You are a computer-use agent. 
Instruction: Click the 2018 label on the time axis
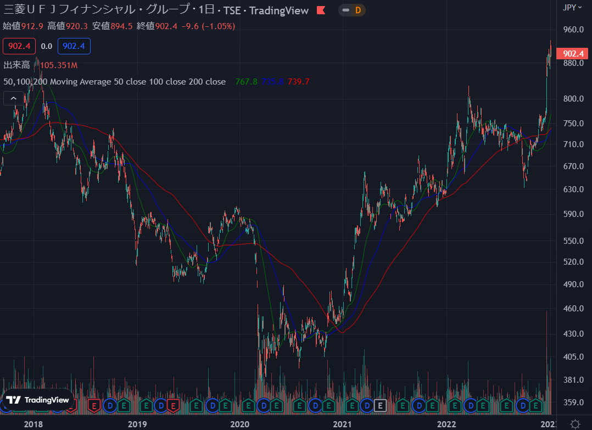pos(33,425)
